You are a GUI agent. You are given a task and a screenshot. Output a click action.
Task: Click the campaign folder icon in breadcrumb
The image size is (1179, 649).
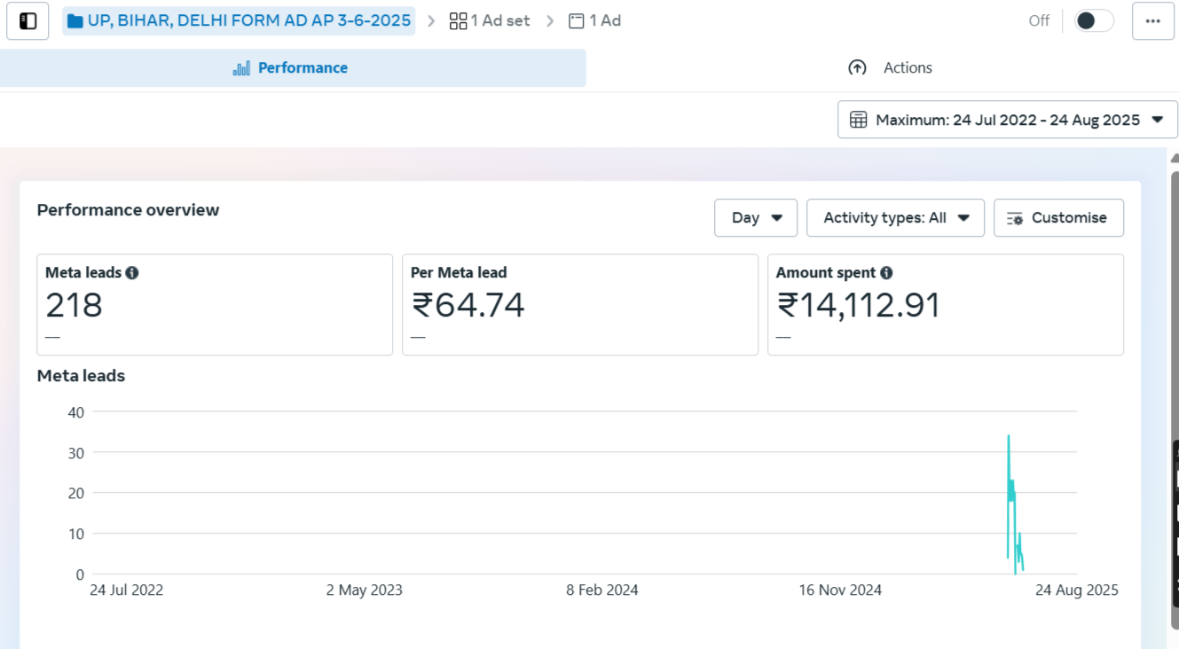[x=75, y=20]
